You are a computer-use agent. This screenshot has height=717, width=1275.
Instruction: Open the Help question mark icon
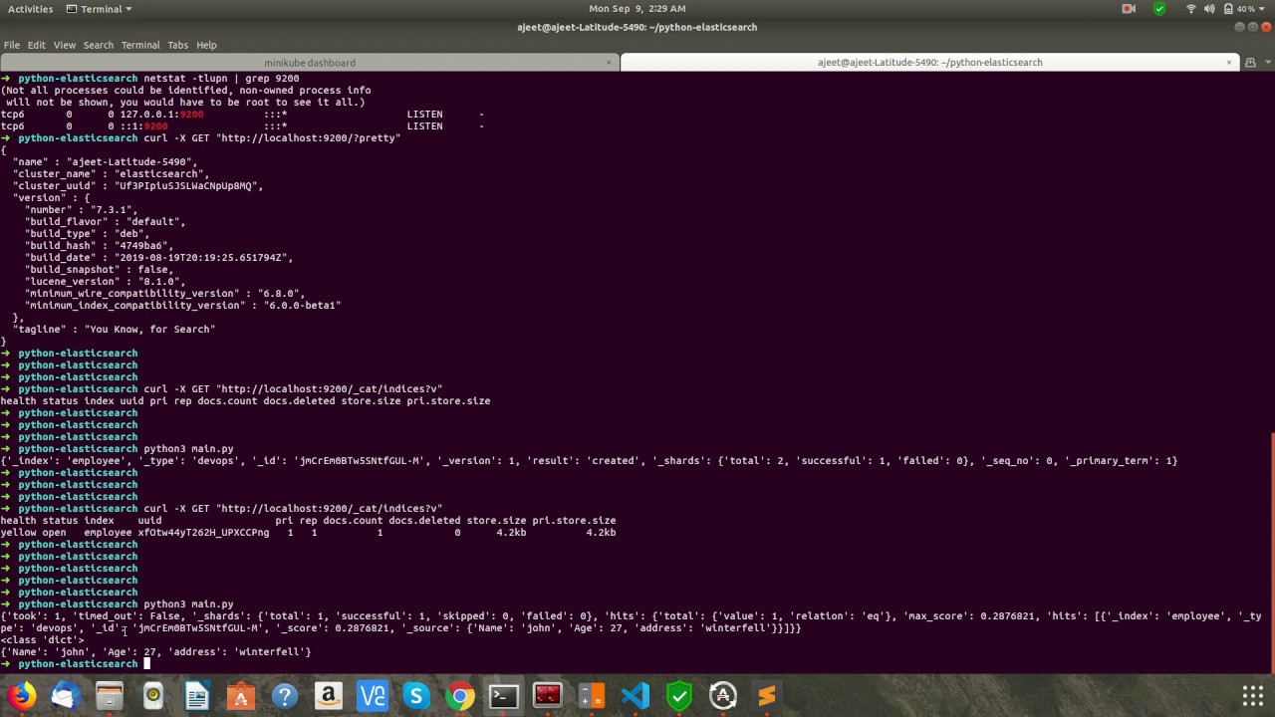[285, 695]
